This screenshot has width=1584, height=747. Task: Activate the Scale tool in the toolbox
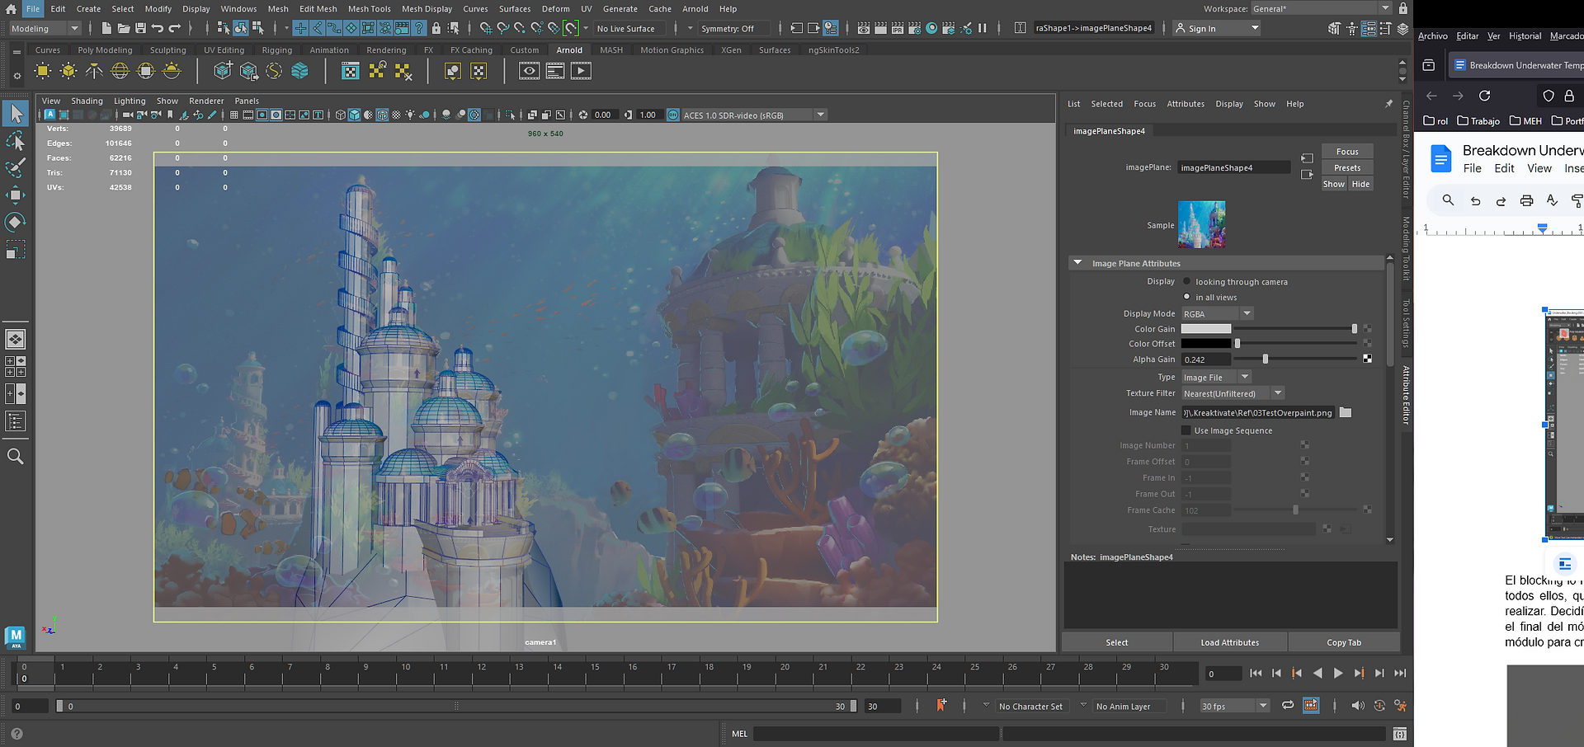click(x=16, y=249)
